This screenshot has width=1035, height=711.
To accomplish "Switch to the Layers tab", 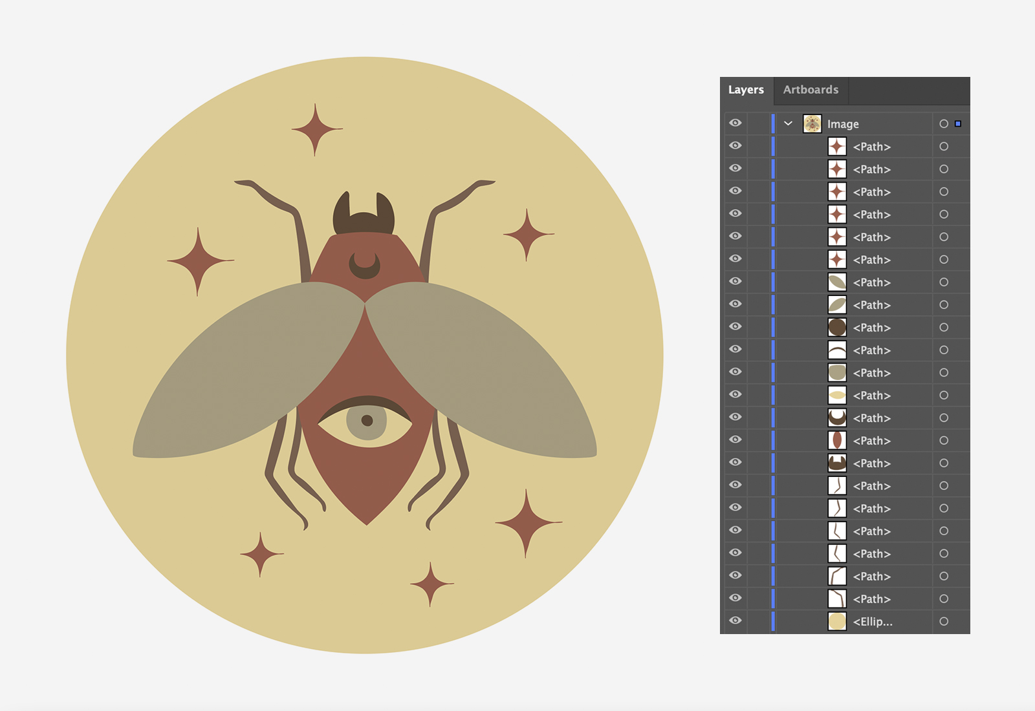I will pos(746,90).
